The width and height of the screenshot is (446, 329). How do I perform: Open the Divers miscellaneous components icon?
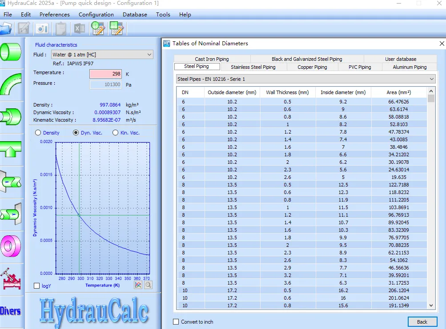pos(10,311)
